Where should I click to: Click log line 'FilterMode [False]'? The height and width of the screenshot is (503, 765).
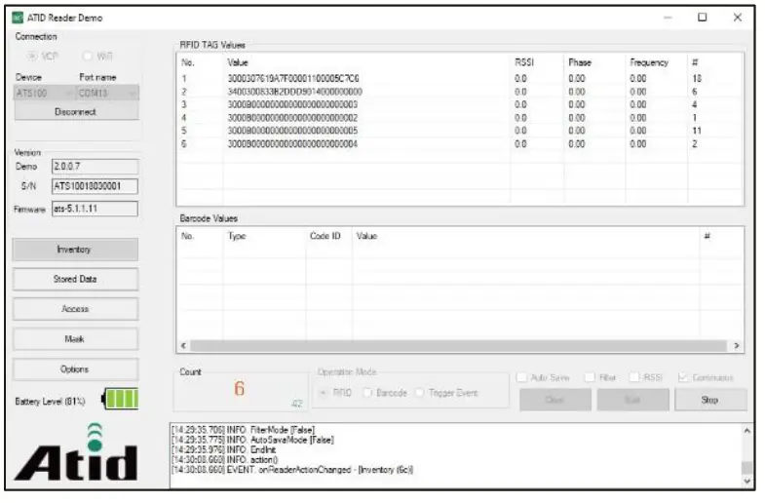point(244,431)
